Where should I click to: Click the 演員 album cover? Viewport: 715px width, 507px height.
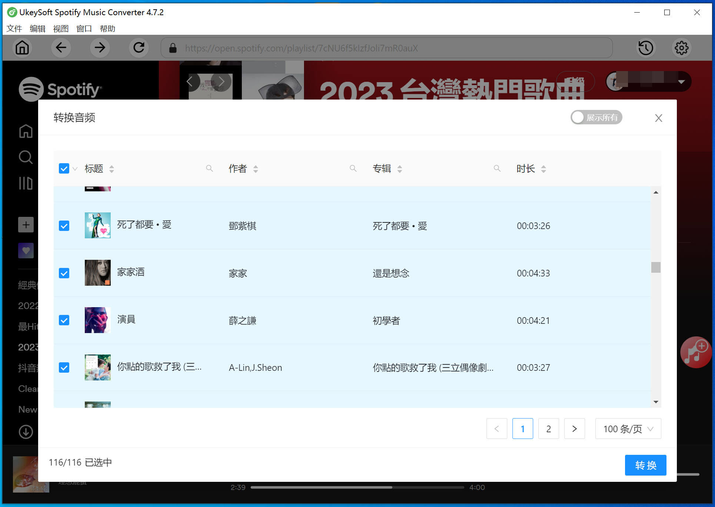(x=98, y=320)
